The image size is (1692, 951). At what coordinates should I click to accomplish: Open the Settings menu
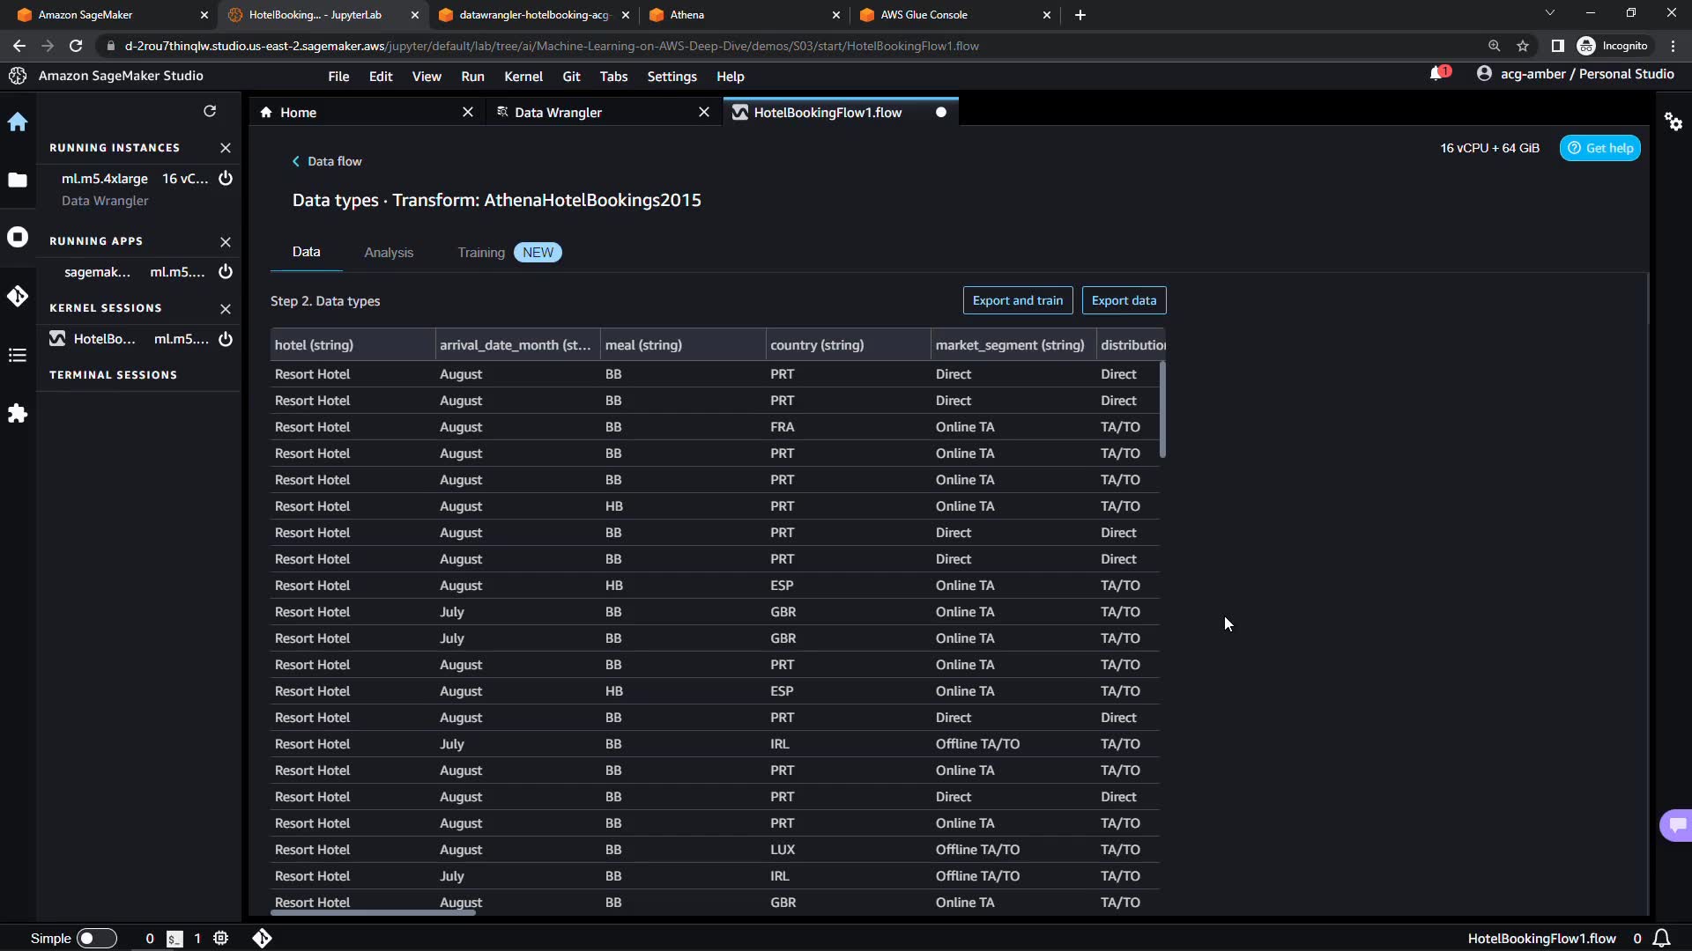(x=672, y=77)
